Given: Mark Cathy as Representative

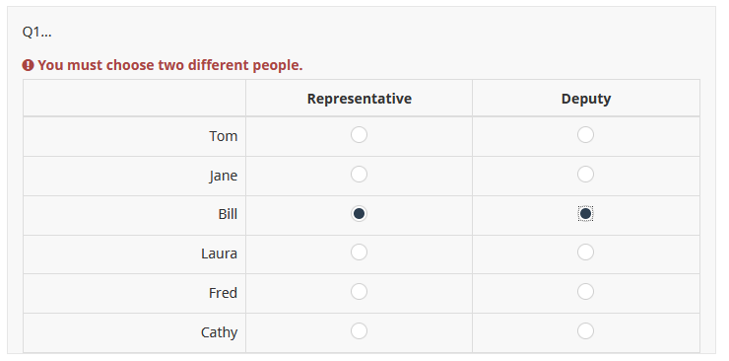Looking at the screenshot, I should (x=359, y=331).
